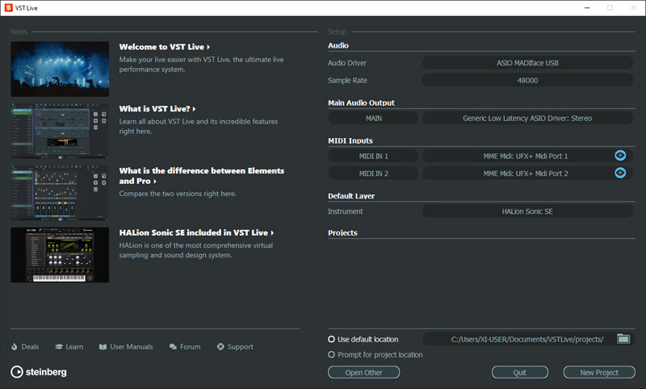Click the User Manuals book icon
The image size is (646, 389).
coord(103,347)
